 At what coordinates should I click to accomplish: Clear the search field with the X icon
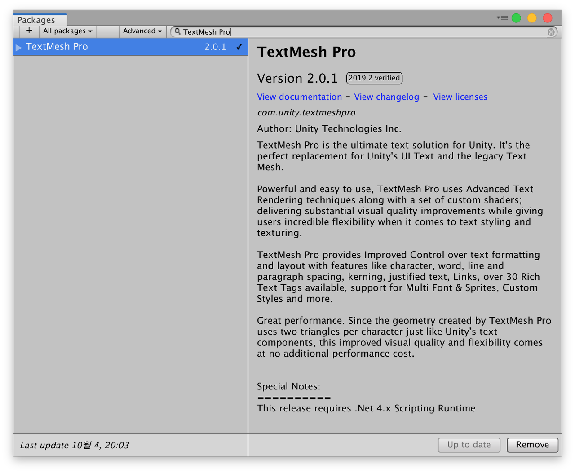[x=551, y=32]
